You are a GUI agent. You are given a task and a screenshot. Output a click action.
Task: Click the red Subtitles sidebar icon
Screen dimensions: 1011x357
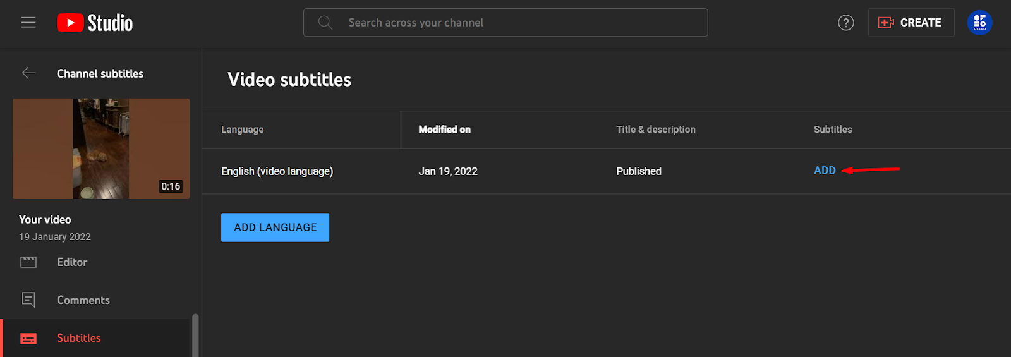(x=28, y=339)
